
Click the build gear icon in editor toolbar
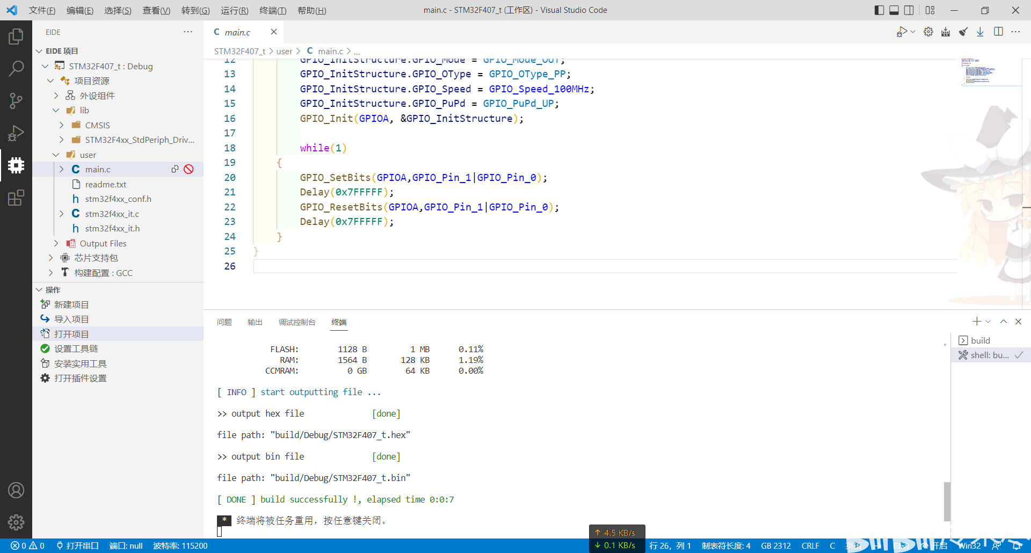(x=928, y=32)
